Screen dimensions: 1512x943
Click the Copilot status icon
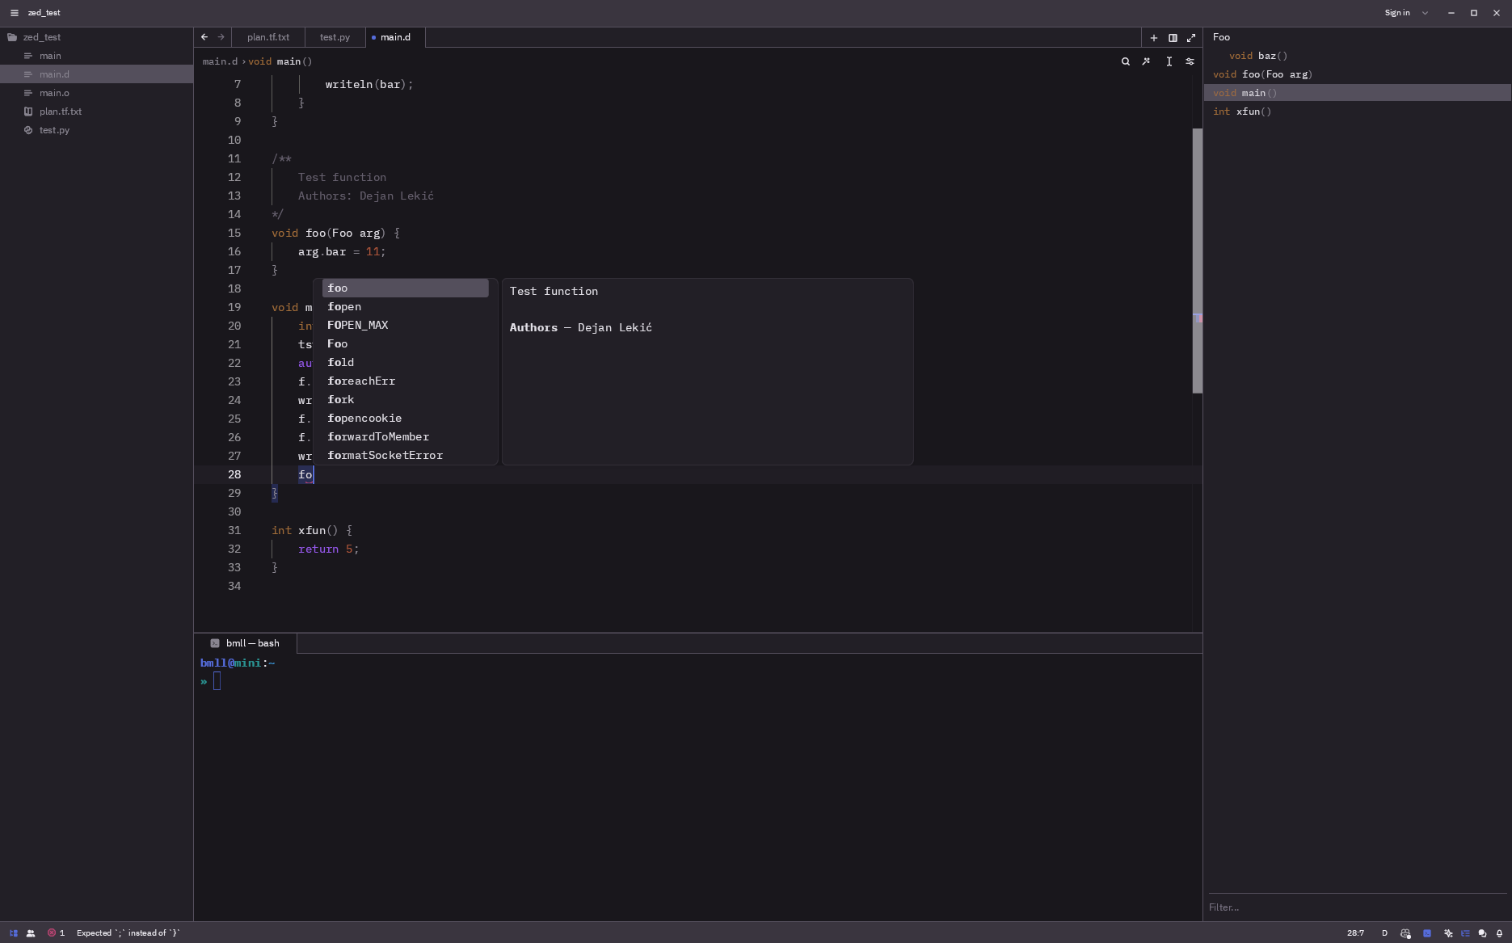point(1405,933)
